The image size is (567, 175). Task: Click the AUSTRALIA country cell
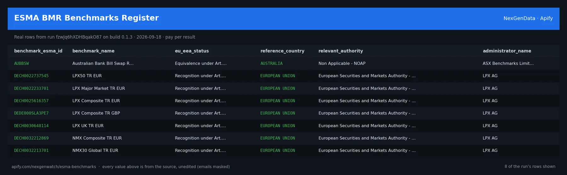click(x=272, y=64)
